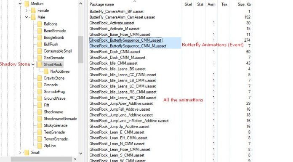Select GhostRock_Idle_Leans_RC_CMM.uasset

click(x=123, y=98)
